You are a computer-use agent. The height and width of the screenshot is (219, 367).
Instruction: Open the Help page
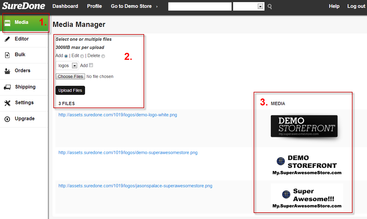pos(334,6)
